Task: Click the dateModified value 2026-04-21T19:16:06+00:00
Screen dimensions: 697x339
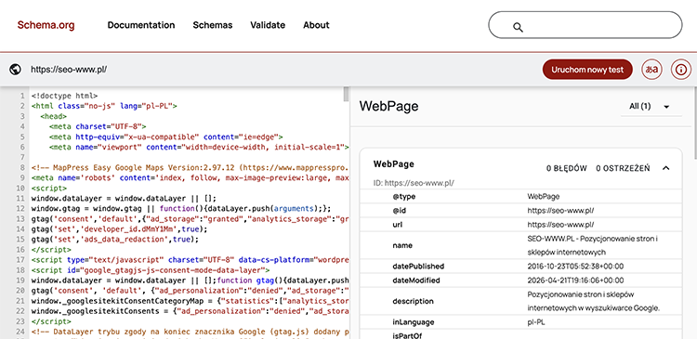Action: tap(575, 280)
